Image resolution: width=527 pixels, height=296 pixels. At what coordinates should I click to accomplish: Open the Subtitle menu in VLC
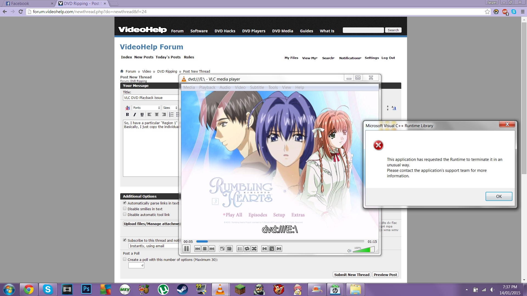coord(257,87)
